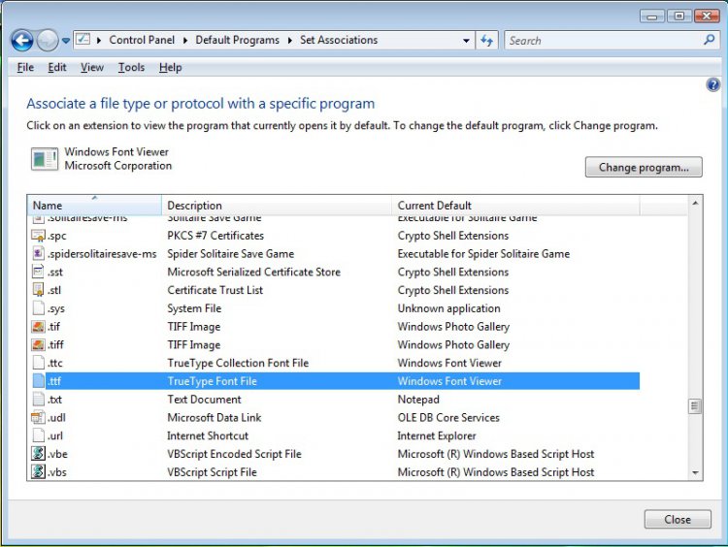The image size is (728, 547).
Task: Click the OLE DB Core Services text
Action: (x=448, y=417)
